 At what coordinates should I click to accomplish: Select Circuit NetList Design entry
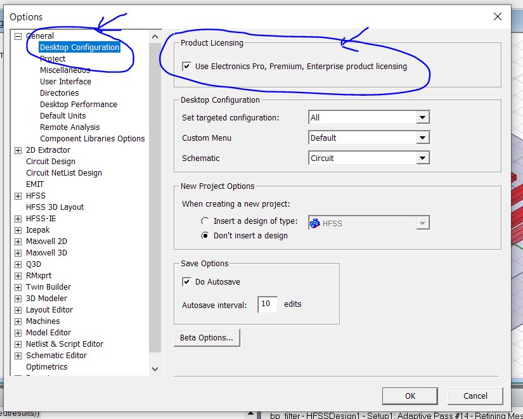[x=64, y=173]
